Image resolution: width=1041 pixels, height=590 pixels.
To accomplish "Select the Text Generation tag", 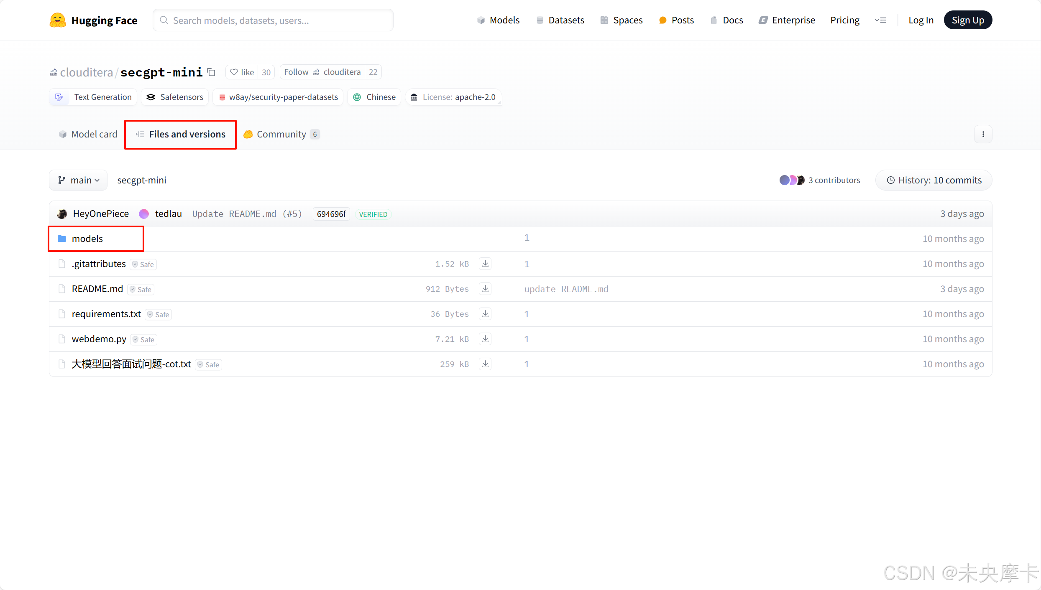I will (93, 97).
